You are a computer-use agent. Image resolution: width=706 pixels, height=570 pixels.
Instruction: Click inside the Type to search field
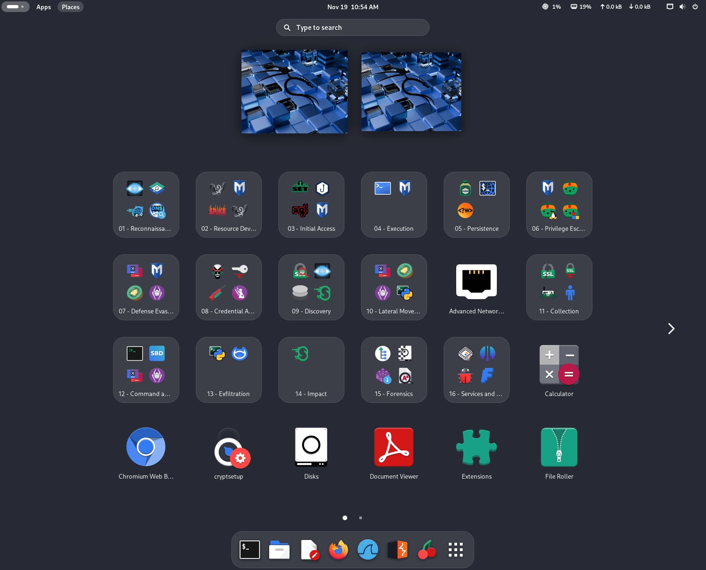[353, 27]
